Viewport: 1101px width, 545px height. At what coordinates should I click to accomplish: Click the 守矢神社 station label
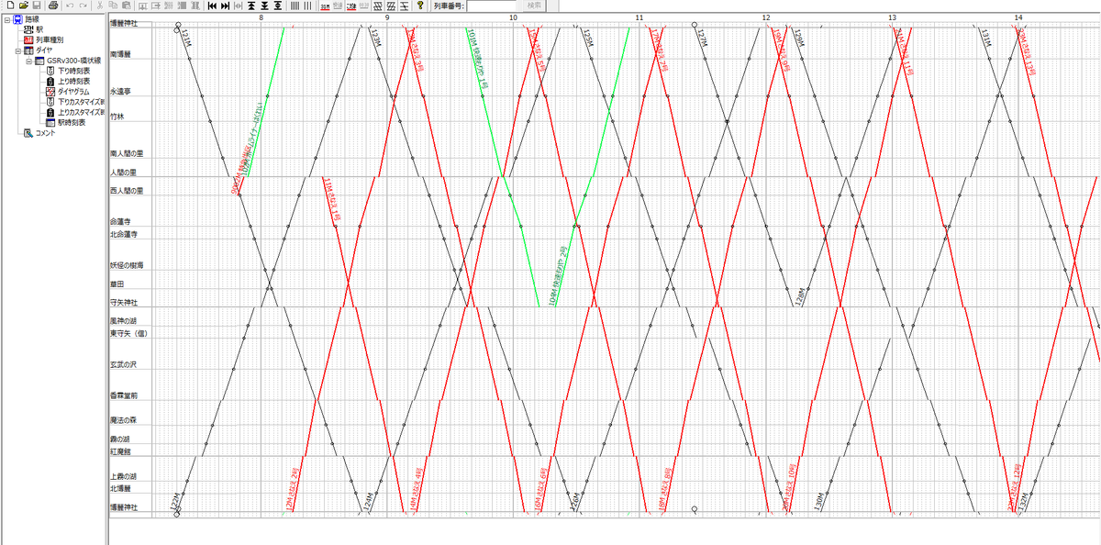tap(124, 303)
